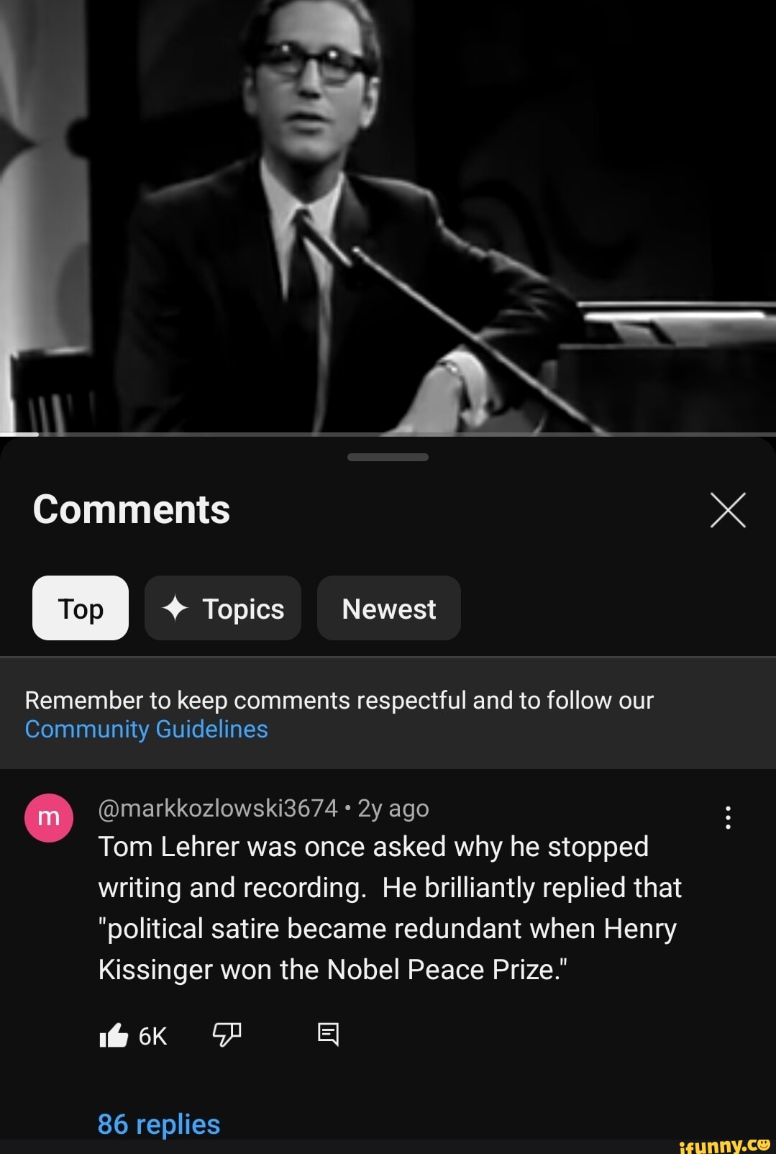The height and width of the screenshot is (1154, 776).
Task: Select the Top comments filter chip
Action: click(81, 608)
